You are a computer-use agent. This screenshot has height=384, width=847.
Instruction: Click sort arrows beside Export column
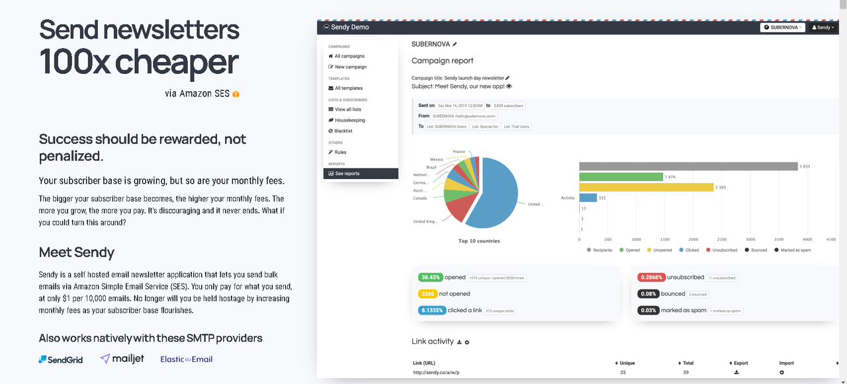tap(731, 363)
